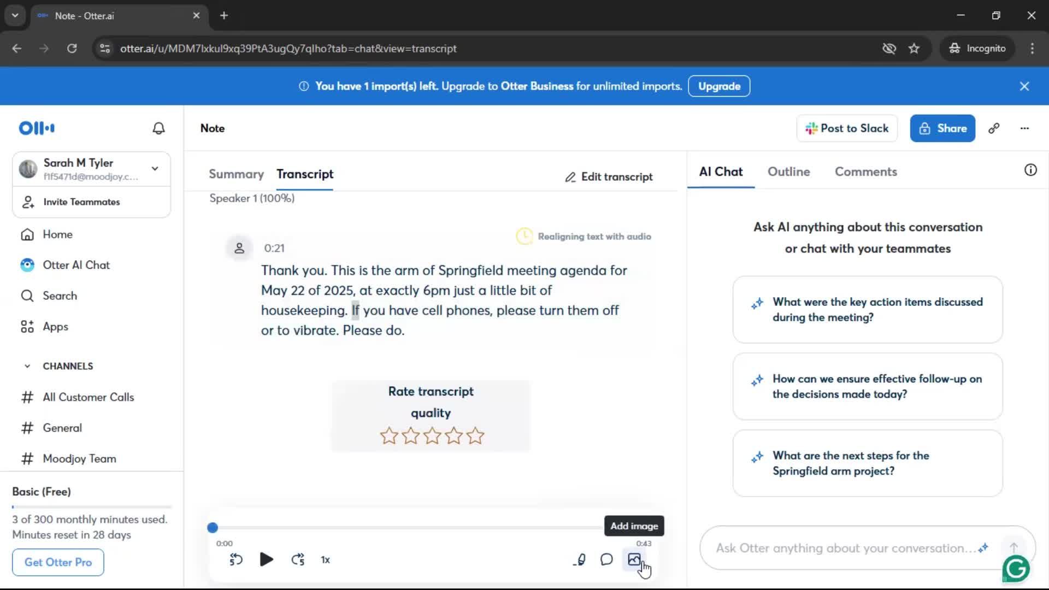
Task: Click Get Otter Pro
Action: [58, 562]
